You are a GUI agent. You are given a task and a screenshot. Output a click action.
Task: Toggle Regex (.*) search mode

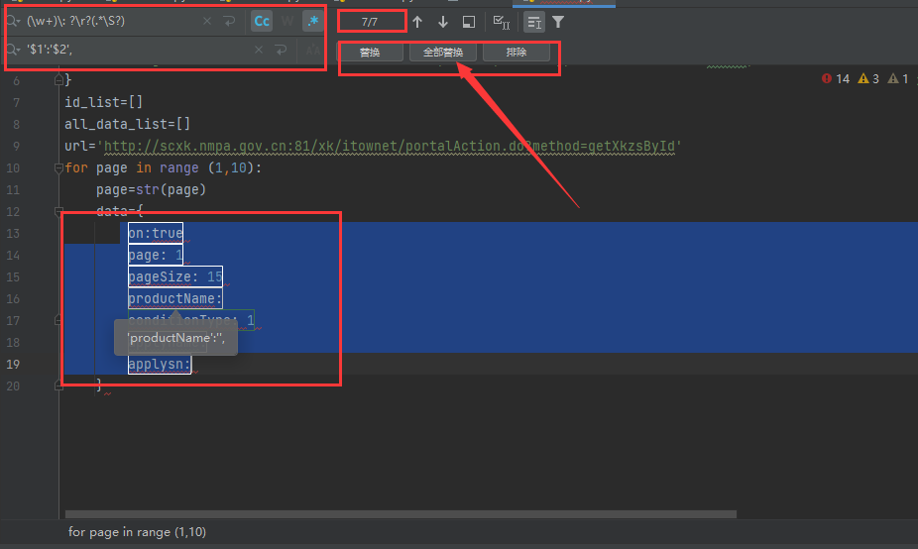(313, 22)
